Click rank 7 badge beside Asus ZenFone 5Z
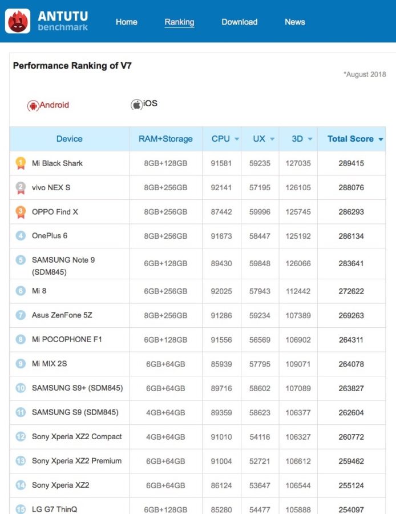This screenshot has width=396, height=514. pyautogui.click(x=21, y=315)
